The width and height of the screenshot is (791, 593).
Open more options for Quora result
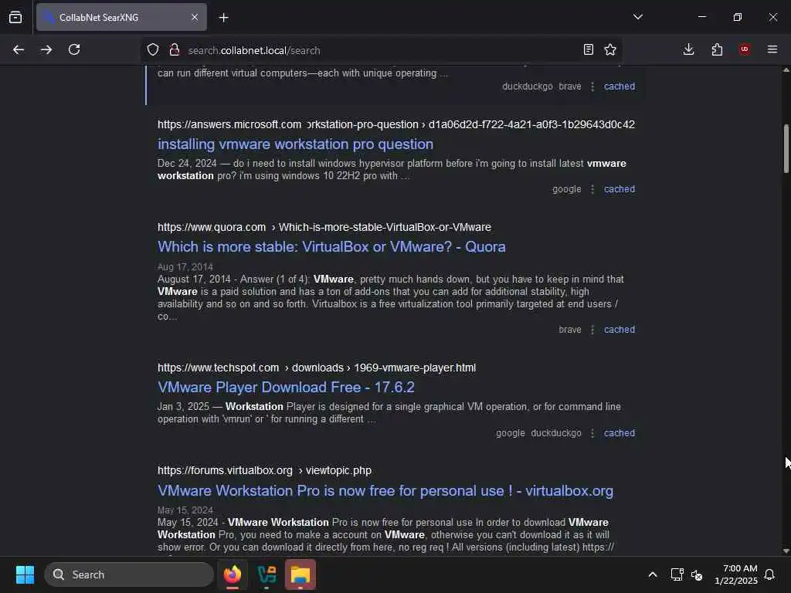[592, 330]
